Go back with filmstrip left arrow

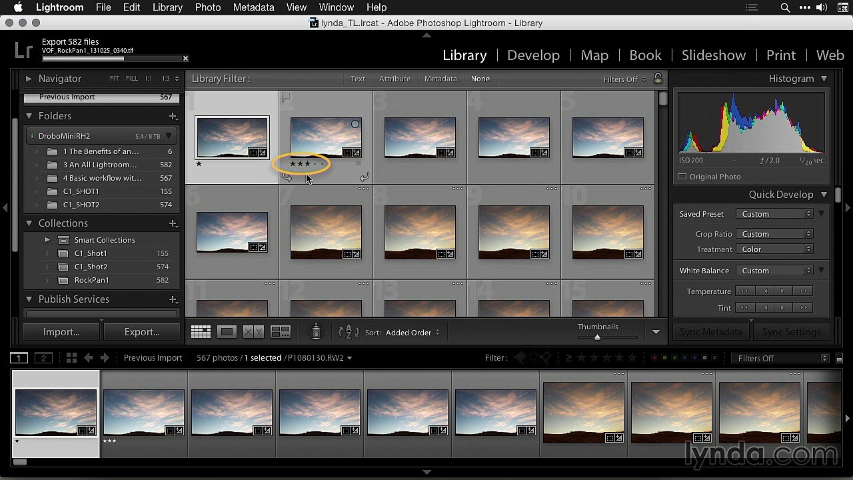[x=88, y=358]
